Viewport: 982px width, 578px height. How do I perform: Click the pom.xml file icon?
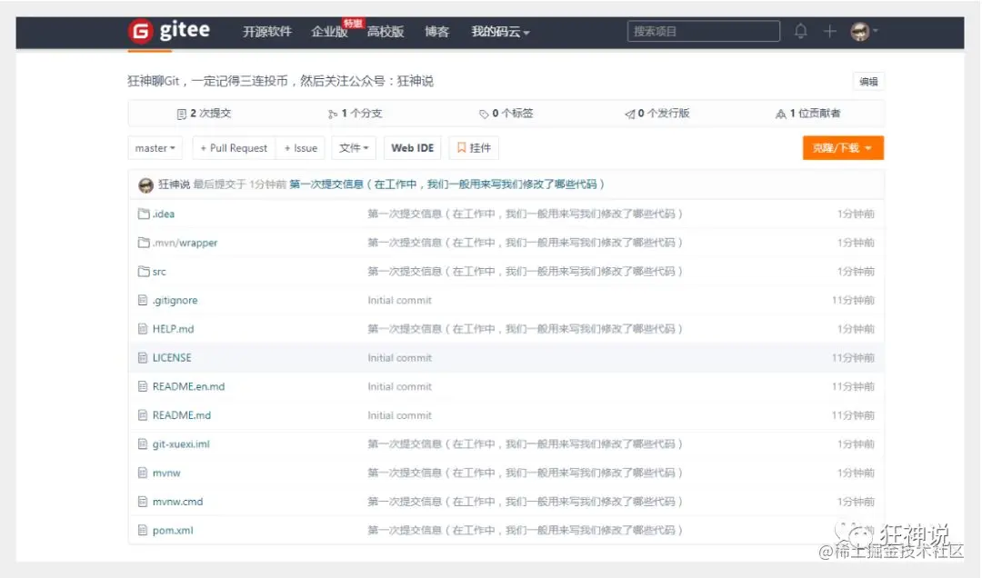(143, 530)
